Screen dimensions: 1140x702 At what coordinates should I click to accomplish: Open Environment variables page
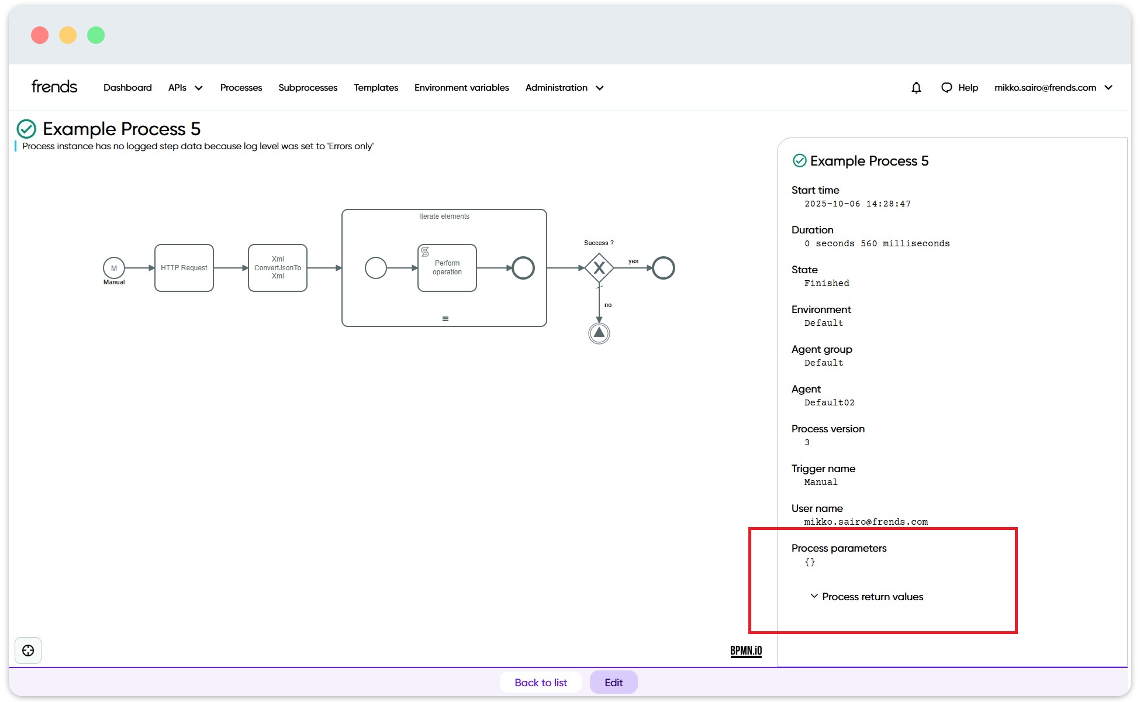(x=461, y=88)
